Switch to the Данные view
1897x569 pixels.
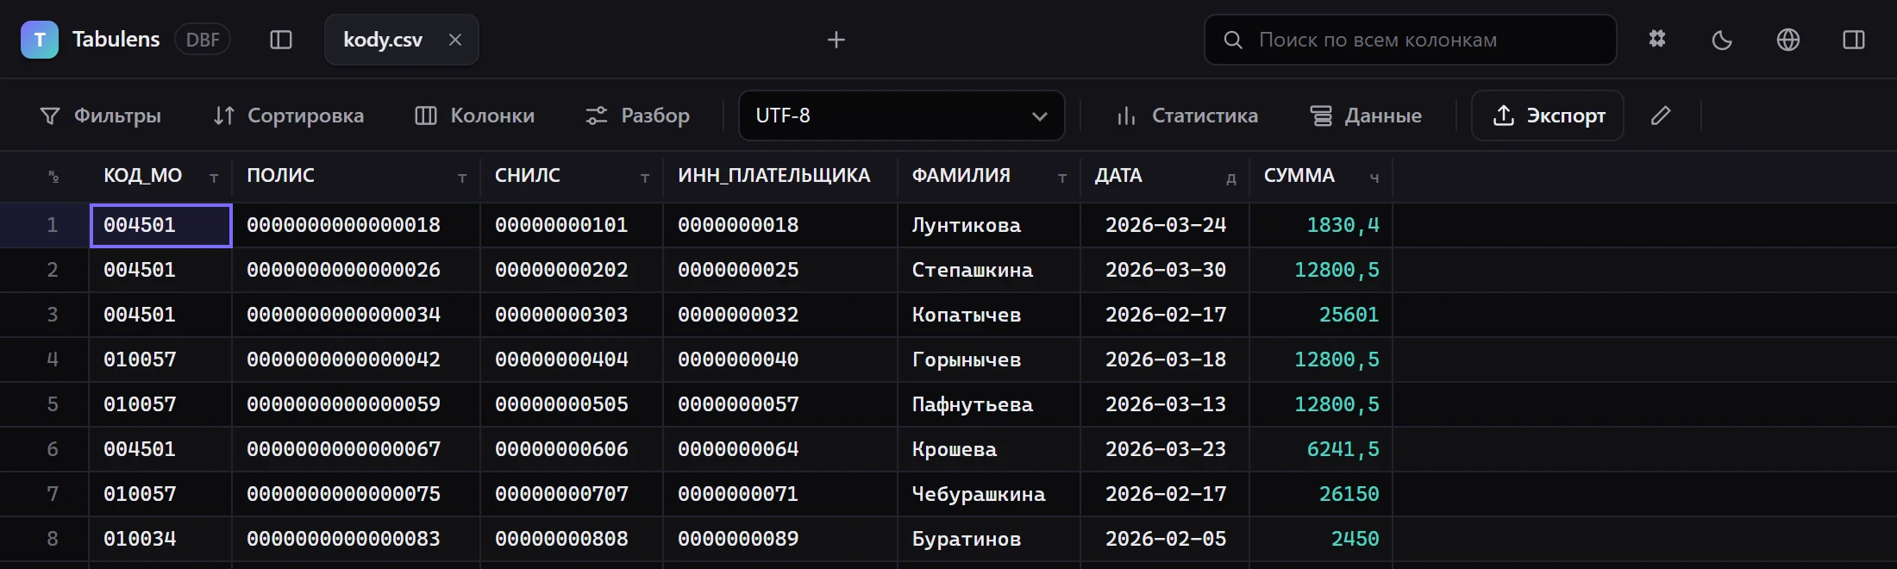click(1366, 116)
